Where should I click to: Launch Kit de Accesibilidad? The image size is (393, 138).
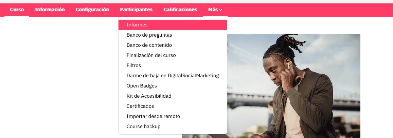point(173,96)
